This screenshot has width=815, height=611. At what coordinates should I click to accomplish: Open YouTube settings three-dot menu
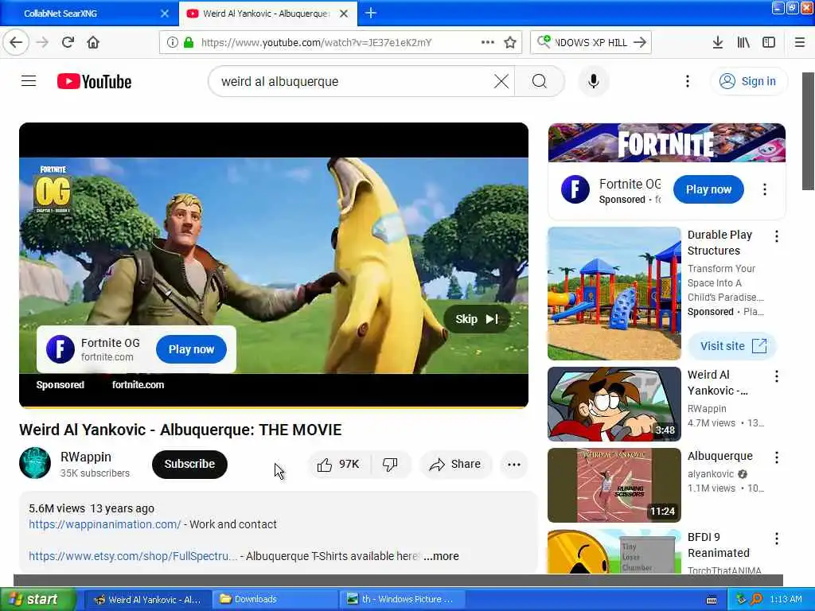[x=687, y=81]
